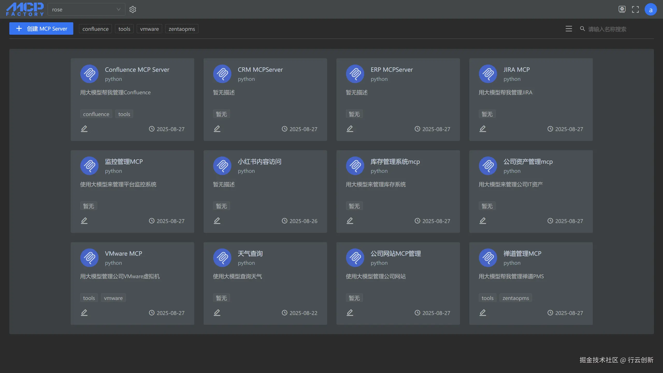
Task: Enter fullscreen mode via top-right icon
Action: coord(635,10)
